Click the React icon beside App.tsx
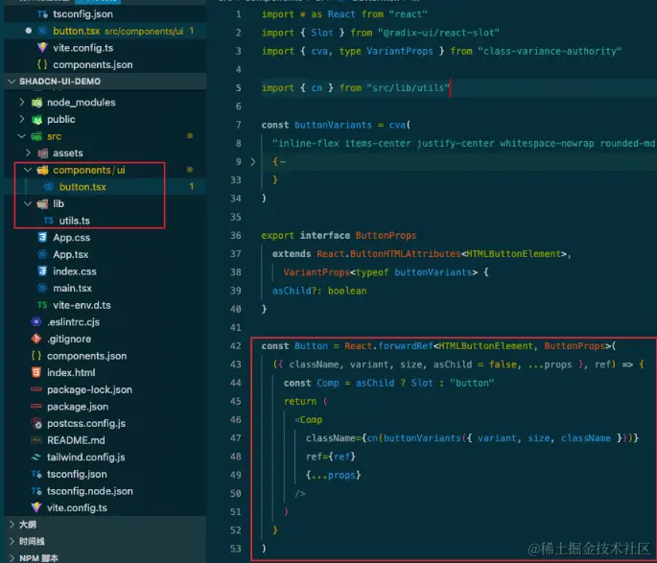The image size is (657, 563). pos(42,254)
